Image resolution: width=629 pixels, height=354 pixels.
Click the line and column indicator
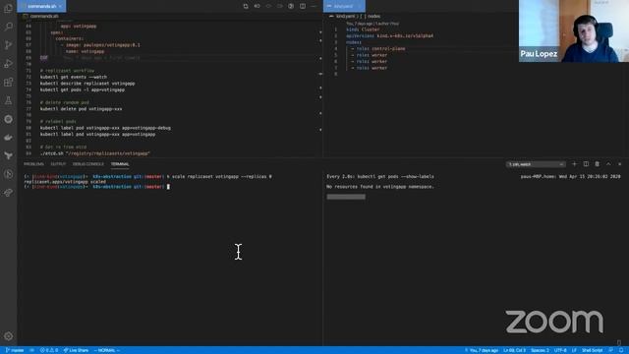[x=514, y=350]
